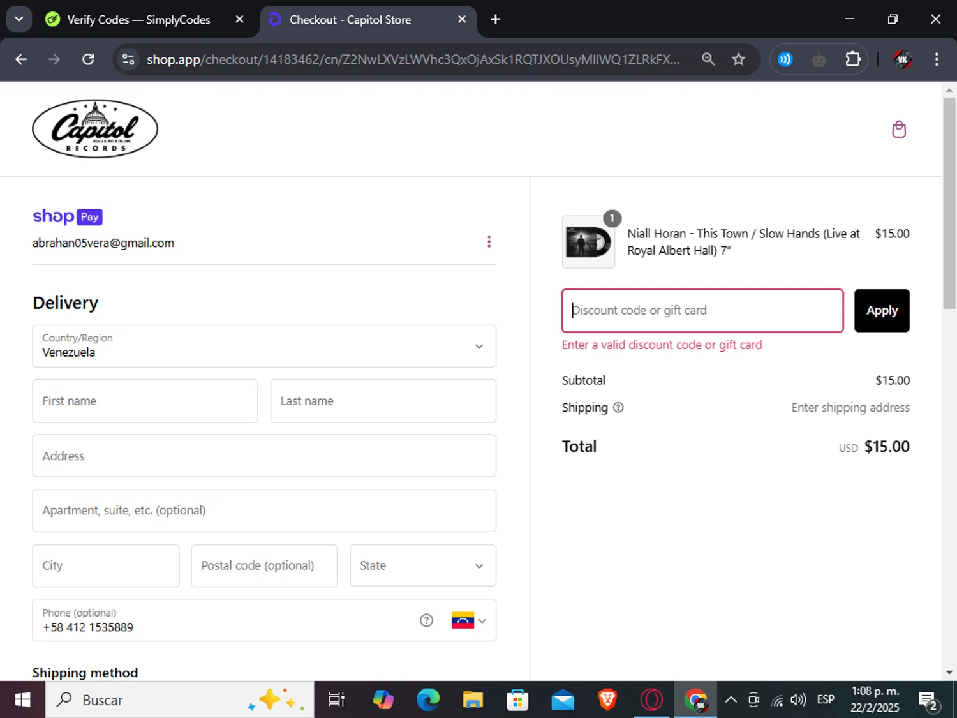The image size is (957, 718).
Task: Click into the Address field
Action: click(264, 456)
